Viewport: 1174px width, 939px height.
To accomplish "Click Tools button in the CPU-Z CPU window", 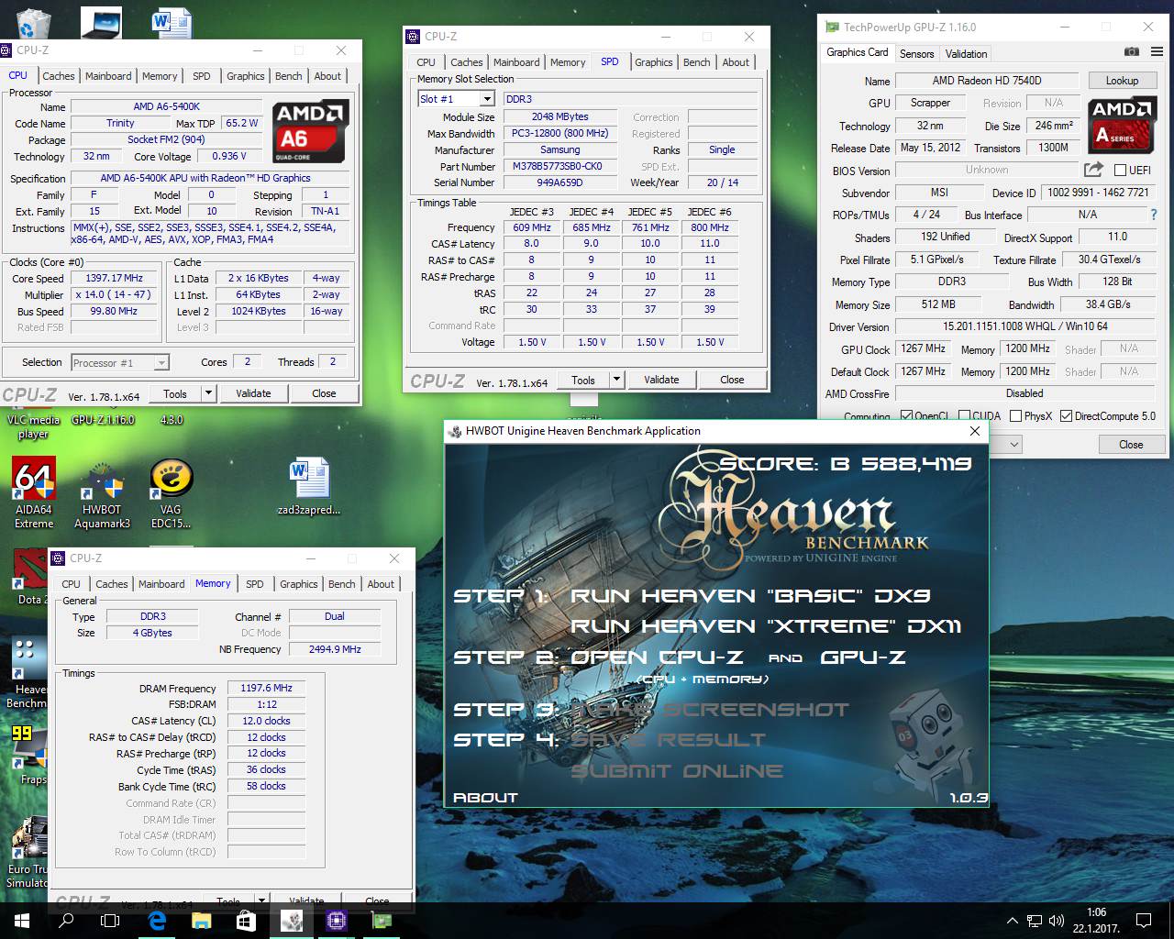I will (x=175, y=393).
